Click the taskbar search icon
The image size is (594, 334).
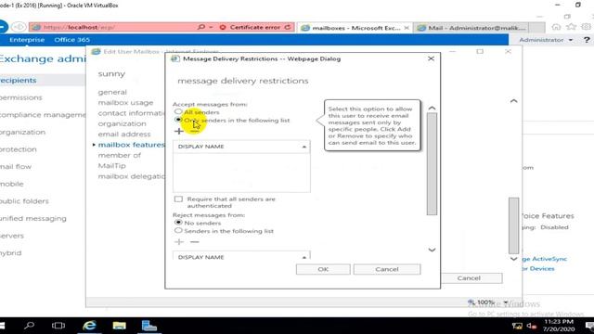tap(29, 326)
